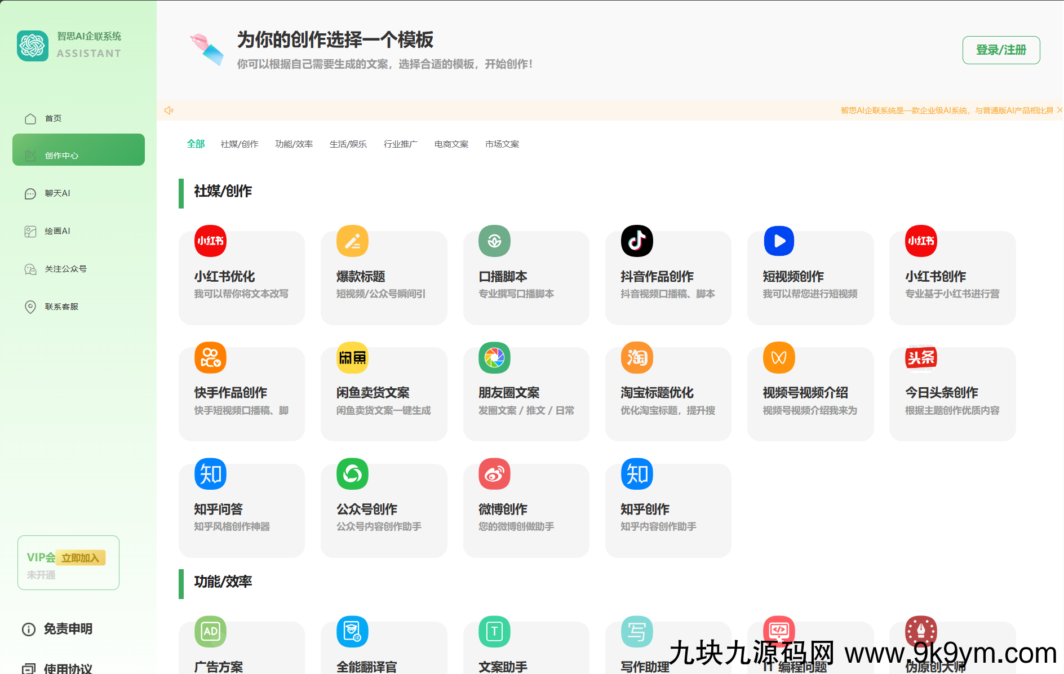Image resolution: width=1064 pixels, height=674 pixels.
Task: Click the 公众号创作 card title
Action: tap(367, 509)
